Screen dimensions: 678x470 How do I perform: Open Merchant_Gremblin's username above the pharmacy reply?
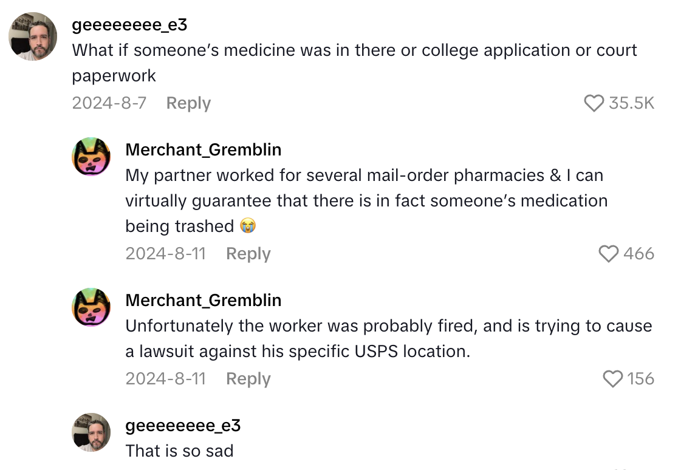[x=203, y=149]
